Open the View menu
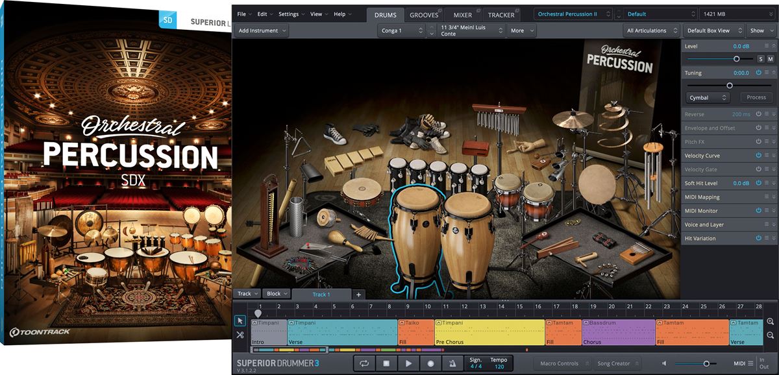This screenshot has width=779, height=375. coord(319,14)
